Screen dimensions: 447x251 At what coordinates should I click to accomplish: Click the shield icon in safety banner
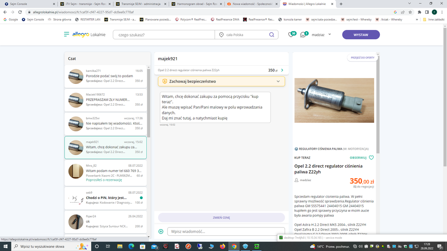point(165,81)
